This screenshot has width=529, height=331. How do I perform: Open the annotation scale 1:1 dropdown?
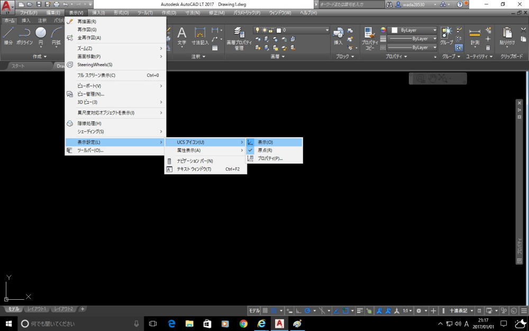tap(407, 311)
